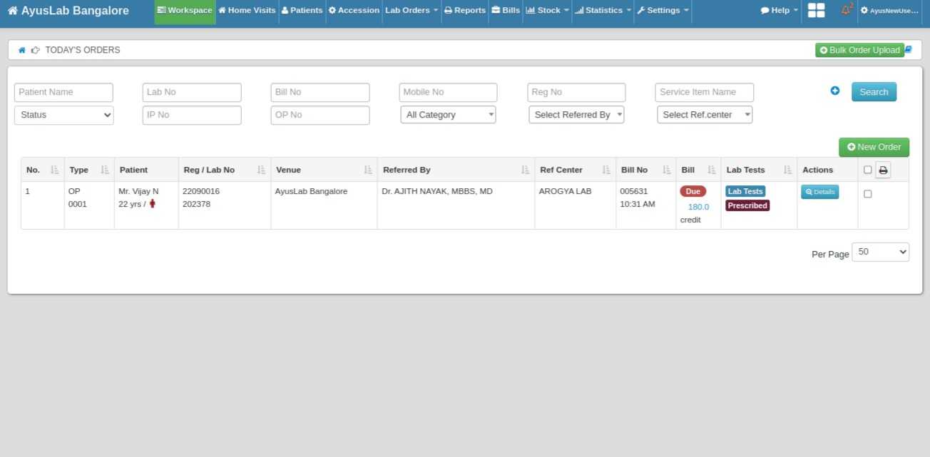Click the blue plus icon beside Search
Image resolution: width=930 pixels, height=457 pixels.
tap(834, 91)
